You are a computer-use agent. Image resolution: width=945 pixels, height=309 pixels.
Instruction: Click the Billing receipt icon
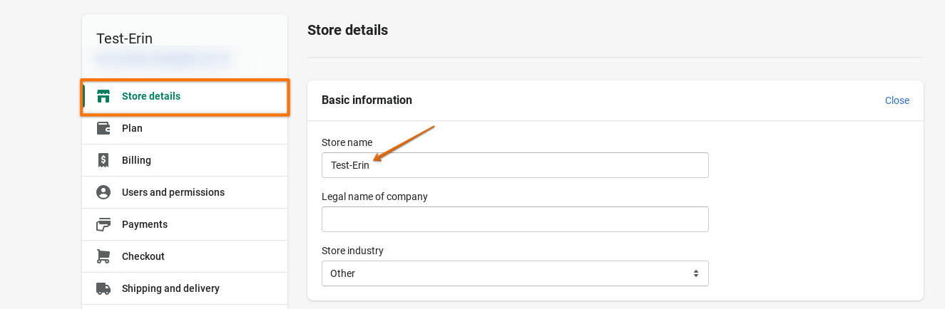coord(103,161)
